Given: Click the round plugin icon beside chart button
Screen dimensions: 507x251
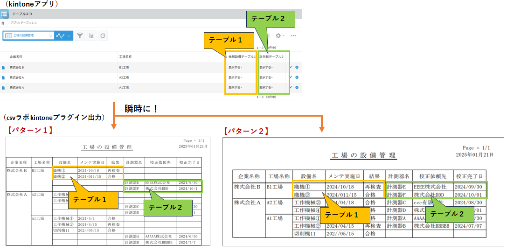Looking at the screenshot, I should [103, 36].
